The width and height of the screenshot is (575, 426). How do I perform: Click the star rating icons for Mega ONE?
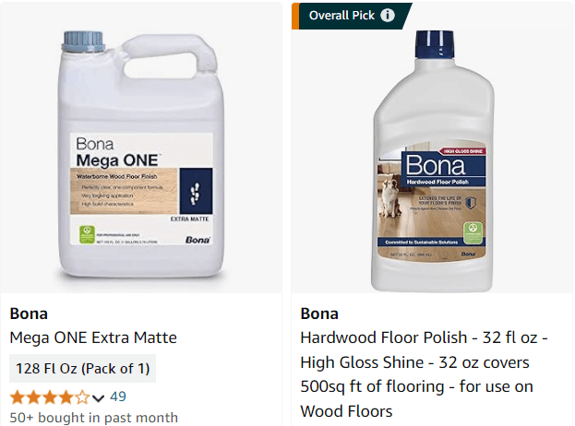click(x=50, y=397)
